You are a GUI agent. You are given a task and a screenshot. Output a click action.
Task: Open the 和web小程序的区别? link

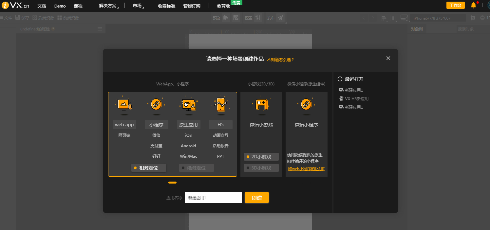coord(306,169)
